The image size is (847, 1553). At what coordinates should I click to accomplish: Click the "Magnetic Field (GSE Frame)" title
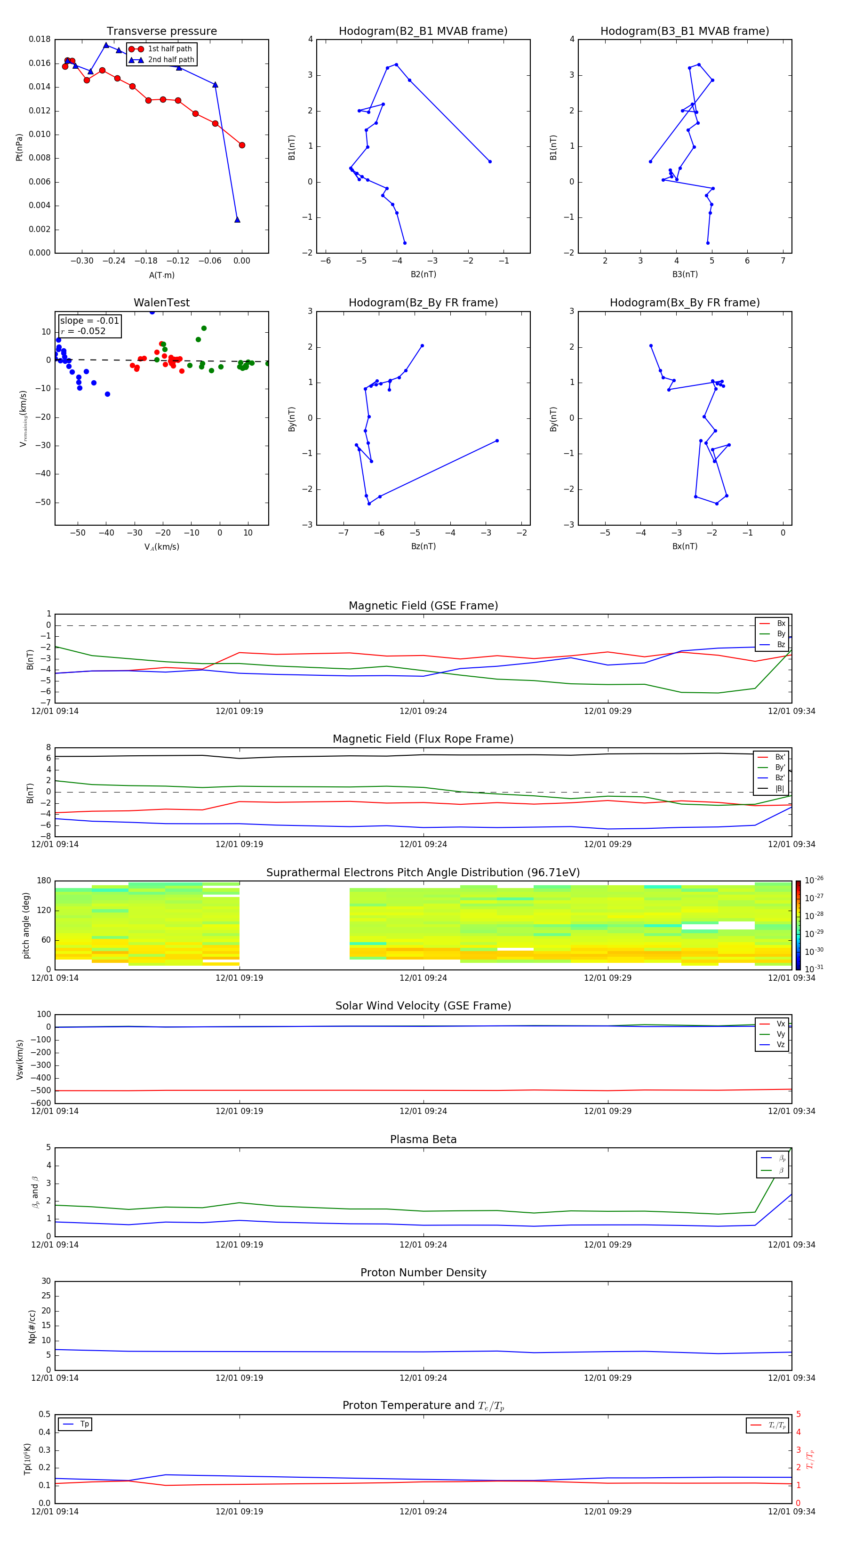(x=423, y=606)
